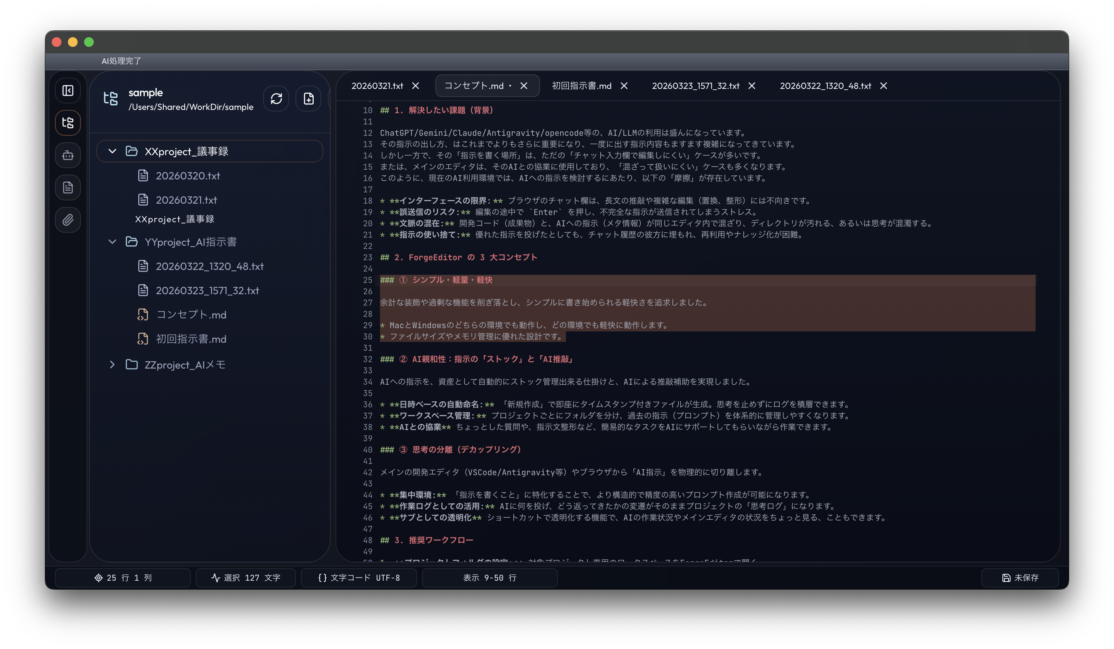
Task: Create a new file with the new-file icon
Action: [308, 99]
